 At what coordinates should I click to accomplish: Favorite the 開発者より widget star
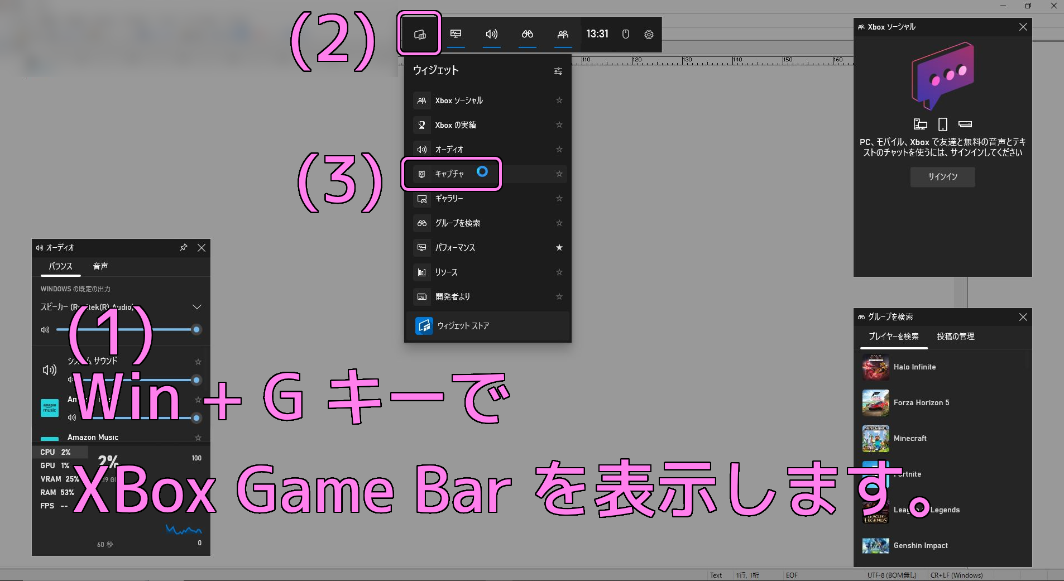pyautogui.click(x=559, y=297)
